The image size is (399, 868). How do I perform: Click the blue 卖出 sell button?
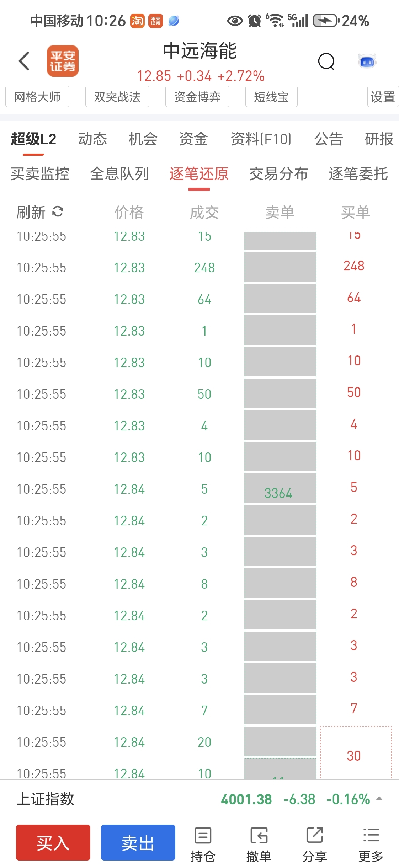coord(138,842)
